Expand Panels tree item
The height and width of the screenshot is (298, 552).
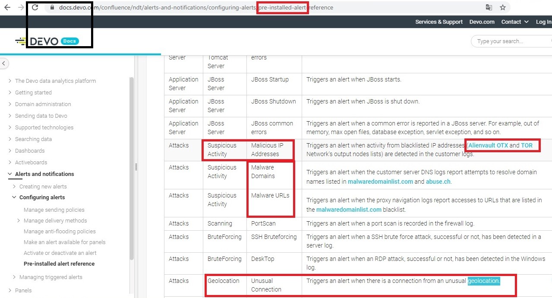click(x=10, y=290)
